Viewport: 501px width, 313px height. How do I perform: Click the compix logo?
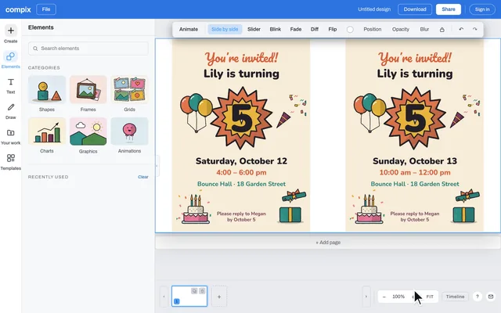point(18,9)
